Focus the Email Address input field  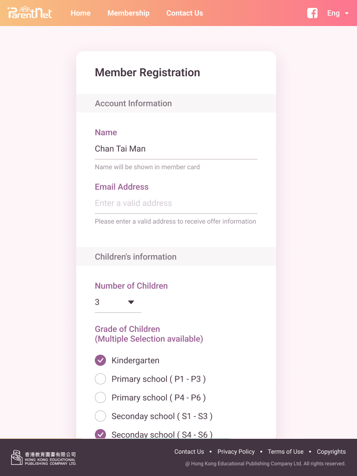pyautogui.click(x=176, y=203)
